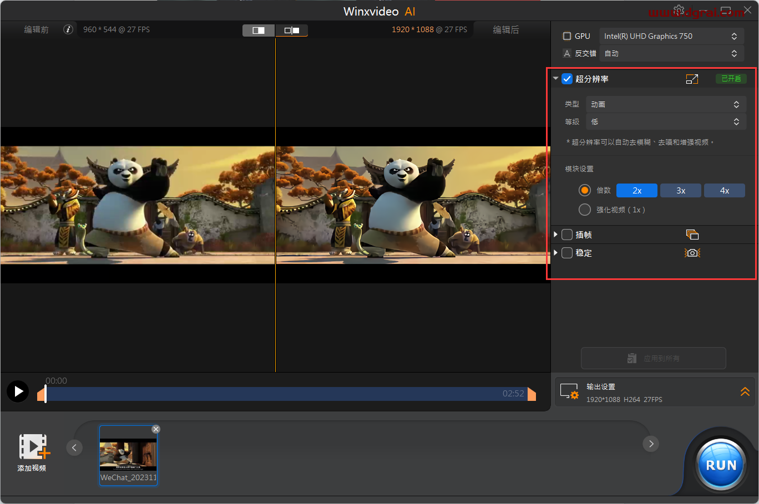Click the 02:52 duration text
The image size is (759, 504).
tap(513, 393)
